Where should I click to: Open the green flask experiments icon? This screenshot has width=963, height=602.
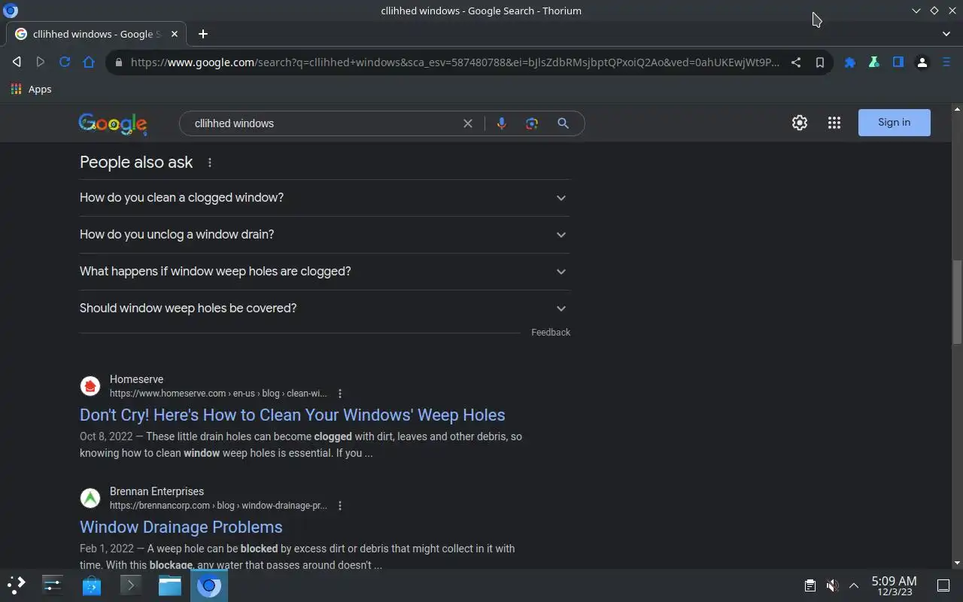(874, 62)
